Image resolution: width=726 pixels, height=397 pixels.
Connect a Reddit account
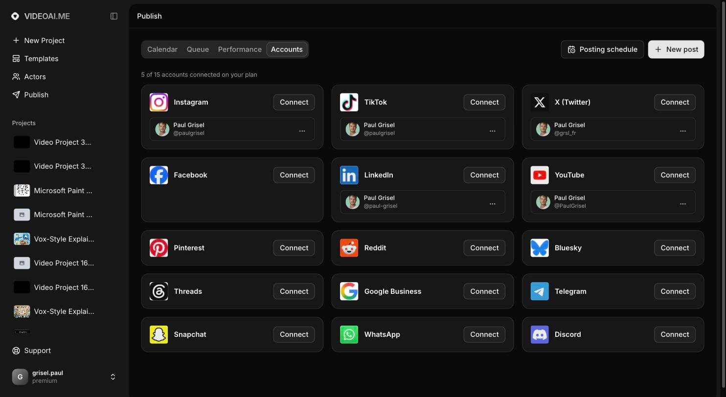pyautogui.click(x=484, y=248)
